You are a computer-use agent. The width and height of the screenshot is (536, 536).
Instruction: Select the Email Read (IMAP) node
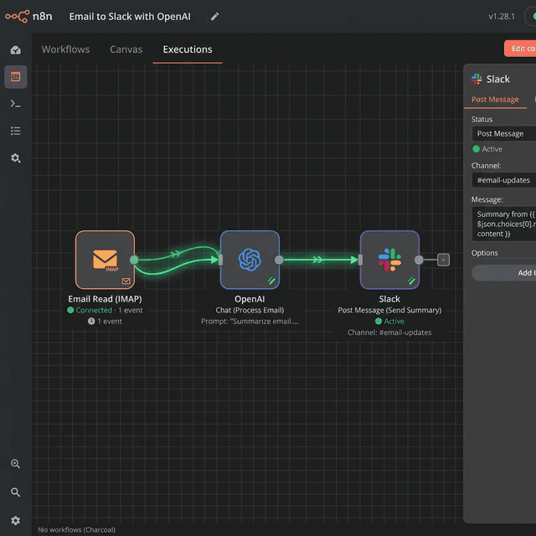(x=105, y=260)
